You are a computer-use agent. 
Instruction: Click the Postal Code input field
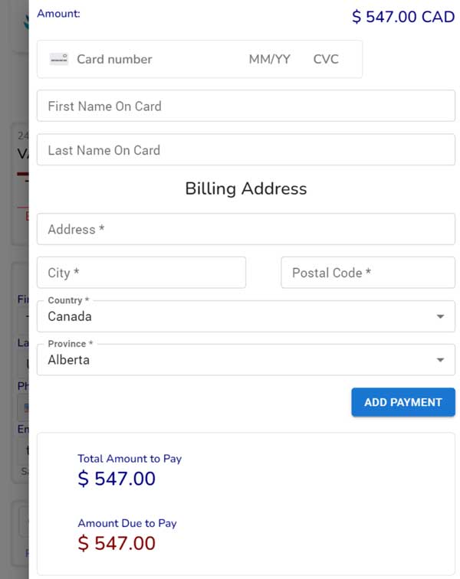coord(368,273)
